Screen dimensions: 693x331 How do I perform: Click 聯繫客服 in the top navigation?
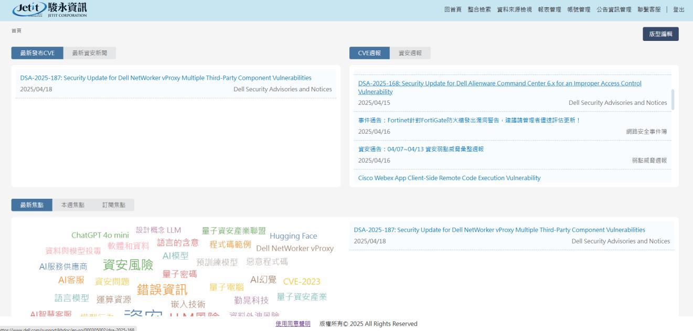tap(649, 10)
